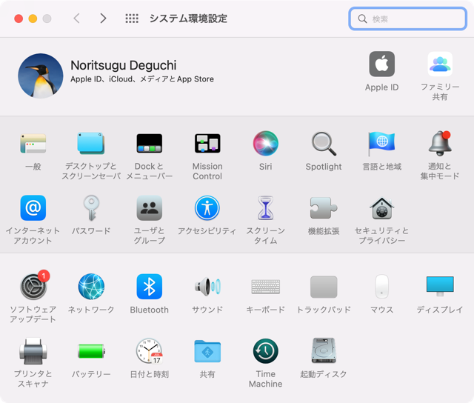474x403 pixels.
Task: Open アクセシビリティ settings
Action: tap(207, 208)
